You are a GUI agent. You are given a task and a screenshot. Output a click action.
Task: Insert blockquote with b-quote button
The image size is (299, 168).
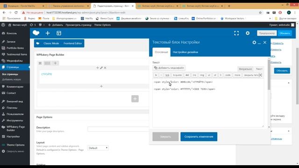pos(178,75)
